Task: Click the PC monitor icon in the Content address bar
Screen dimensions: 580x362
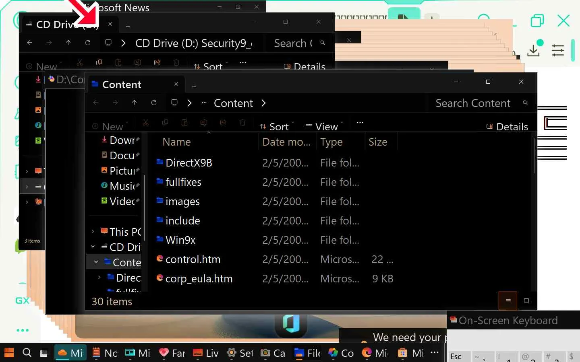Action: click(174, 103)
